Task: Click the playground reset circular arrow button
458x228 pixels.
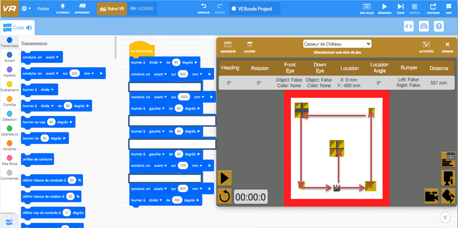Action: pos(225,196)
